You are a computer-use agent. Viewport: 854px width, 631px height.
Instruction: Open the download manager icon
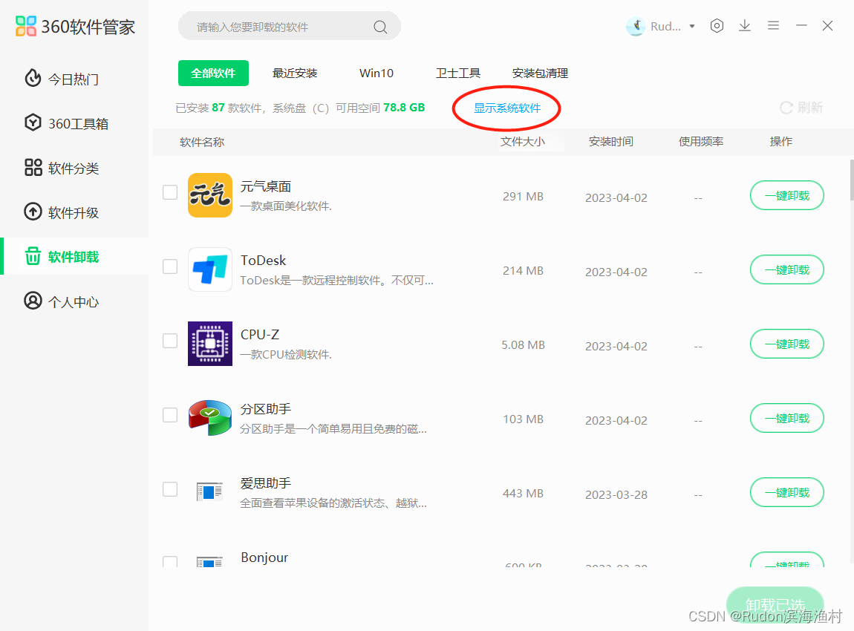click(745, 25)
